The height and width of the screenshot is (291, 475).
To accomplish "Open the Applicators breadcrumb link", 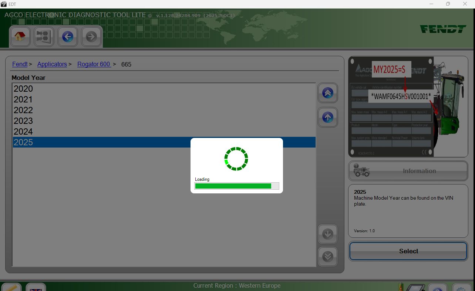I will (52, 64).
